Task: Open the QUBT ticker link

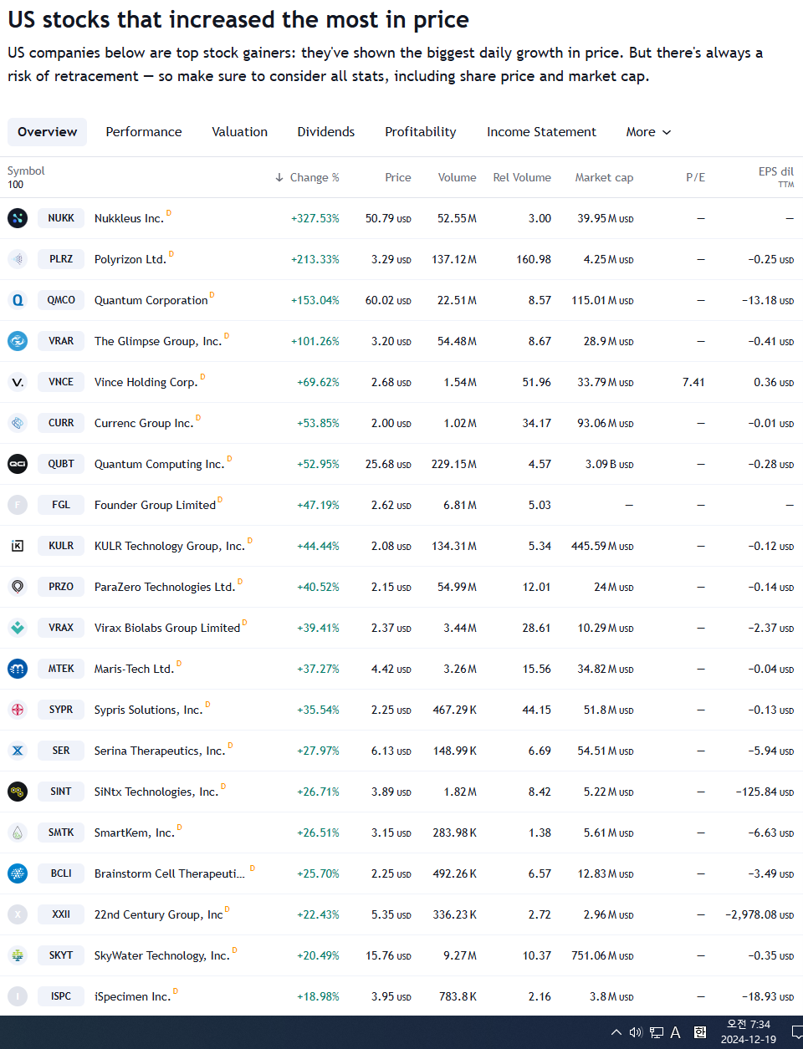Action: tap(61, 464)
